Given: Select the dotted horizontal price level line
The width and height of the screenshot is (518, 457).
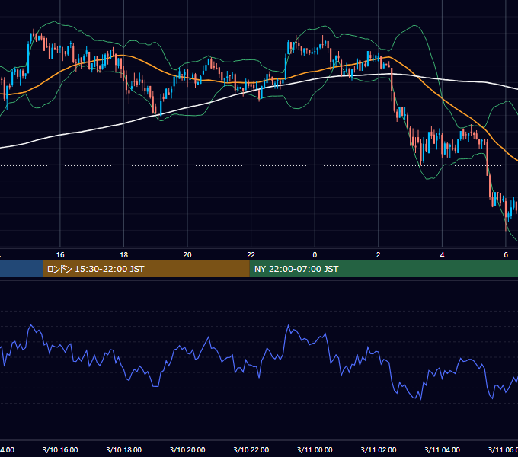Looking at the screenshot, I should tap(259, 165).
